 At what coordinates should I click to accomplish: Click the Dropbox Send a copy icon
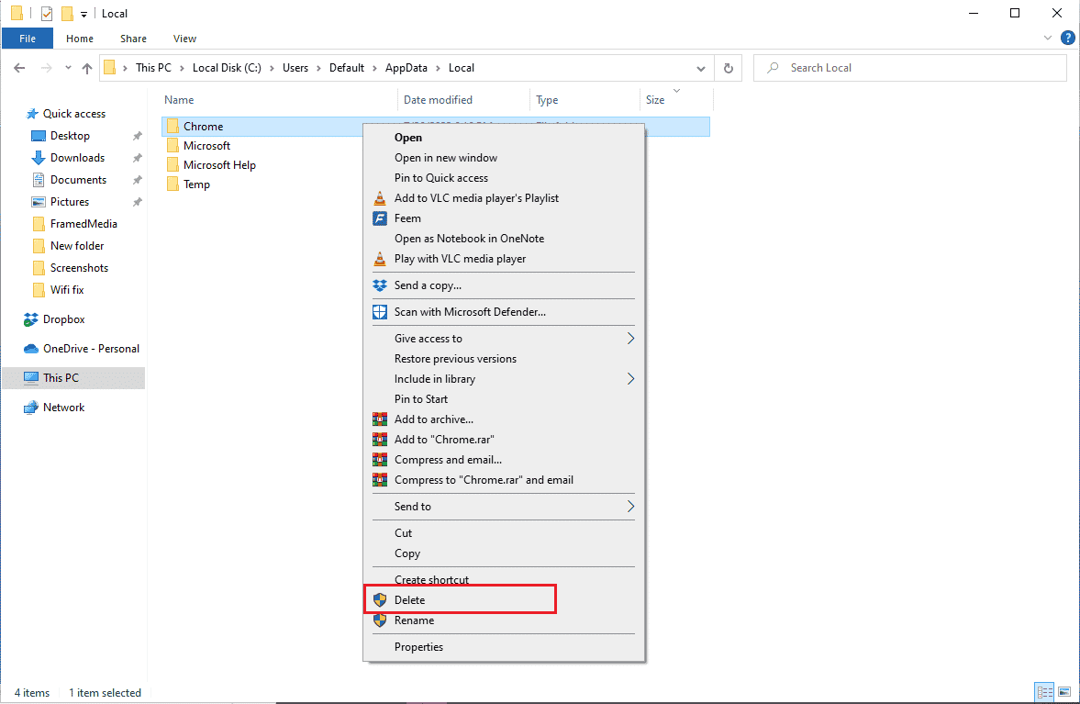380,285
